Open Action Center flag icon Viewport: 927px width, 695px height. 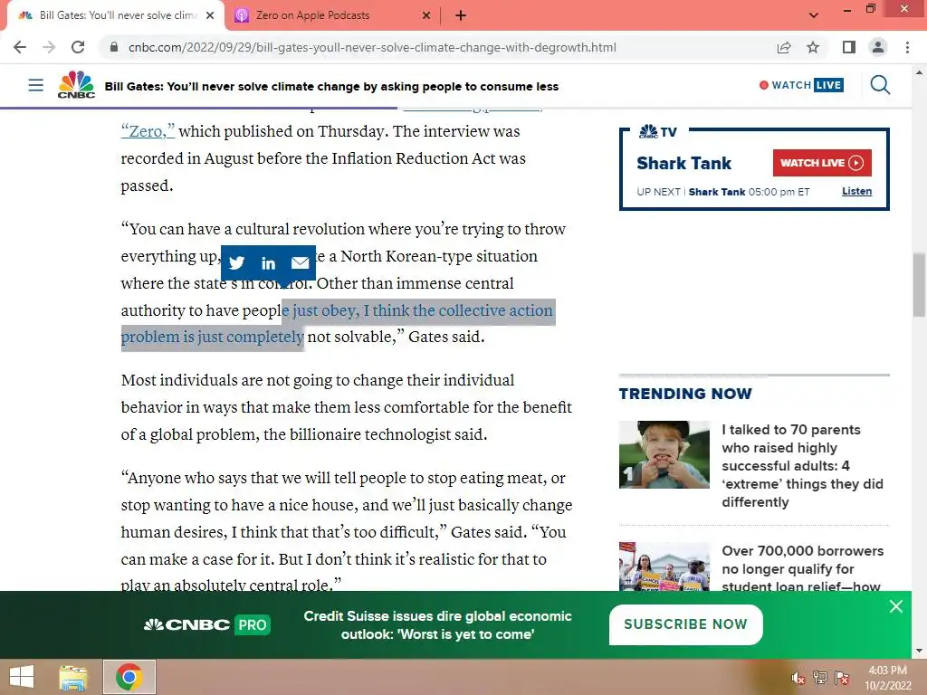(842, 678)
